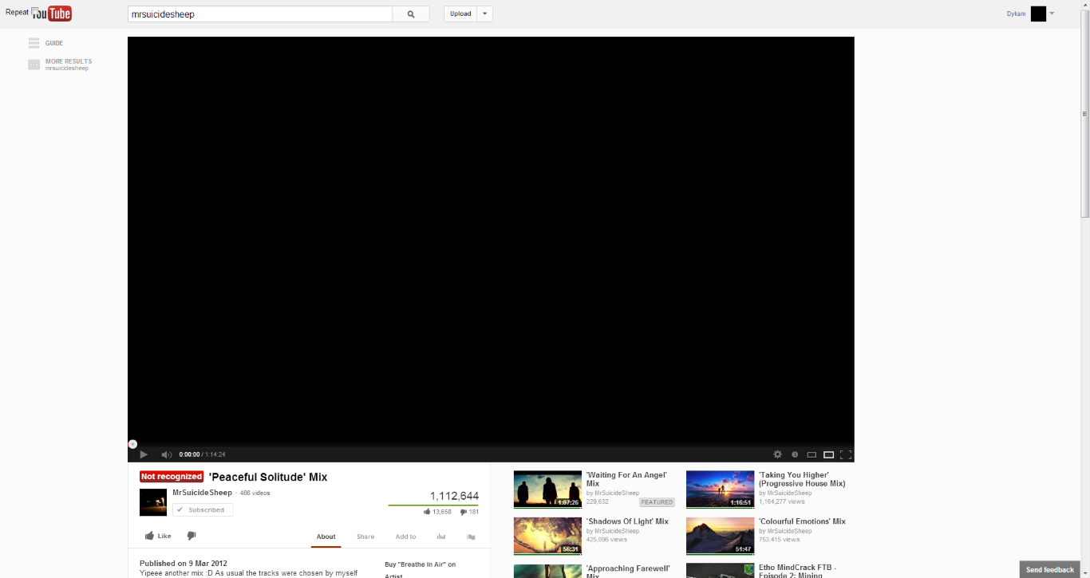Click the search magnifier button
The image size is (1090, 578).
point(411,14)
